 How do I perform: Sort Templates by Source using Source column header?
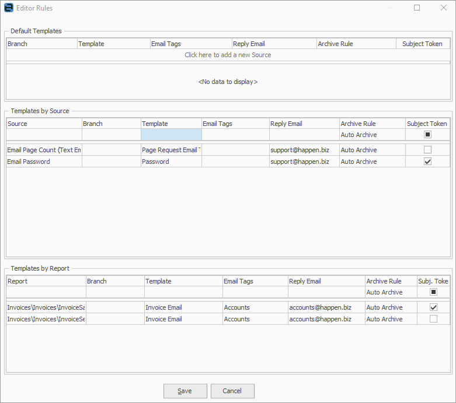click(x=44, y=124)
